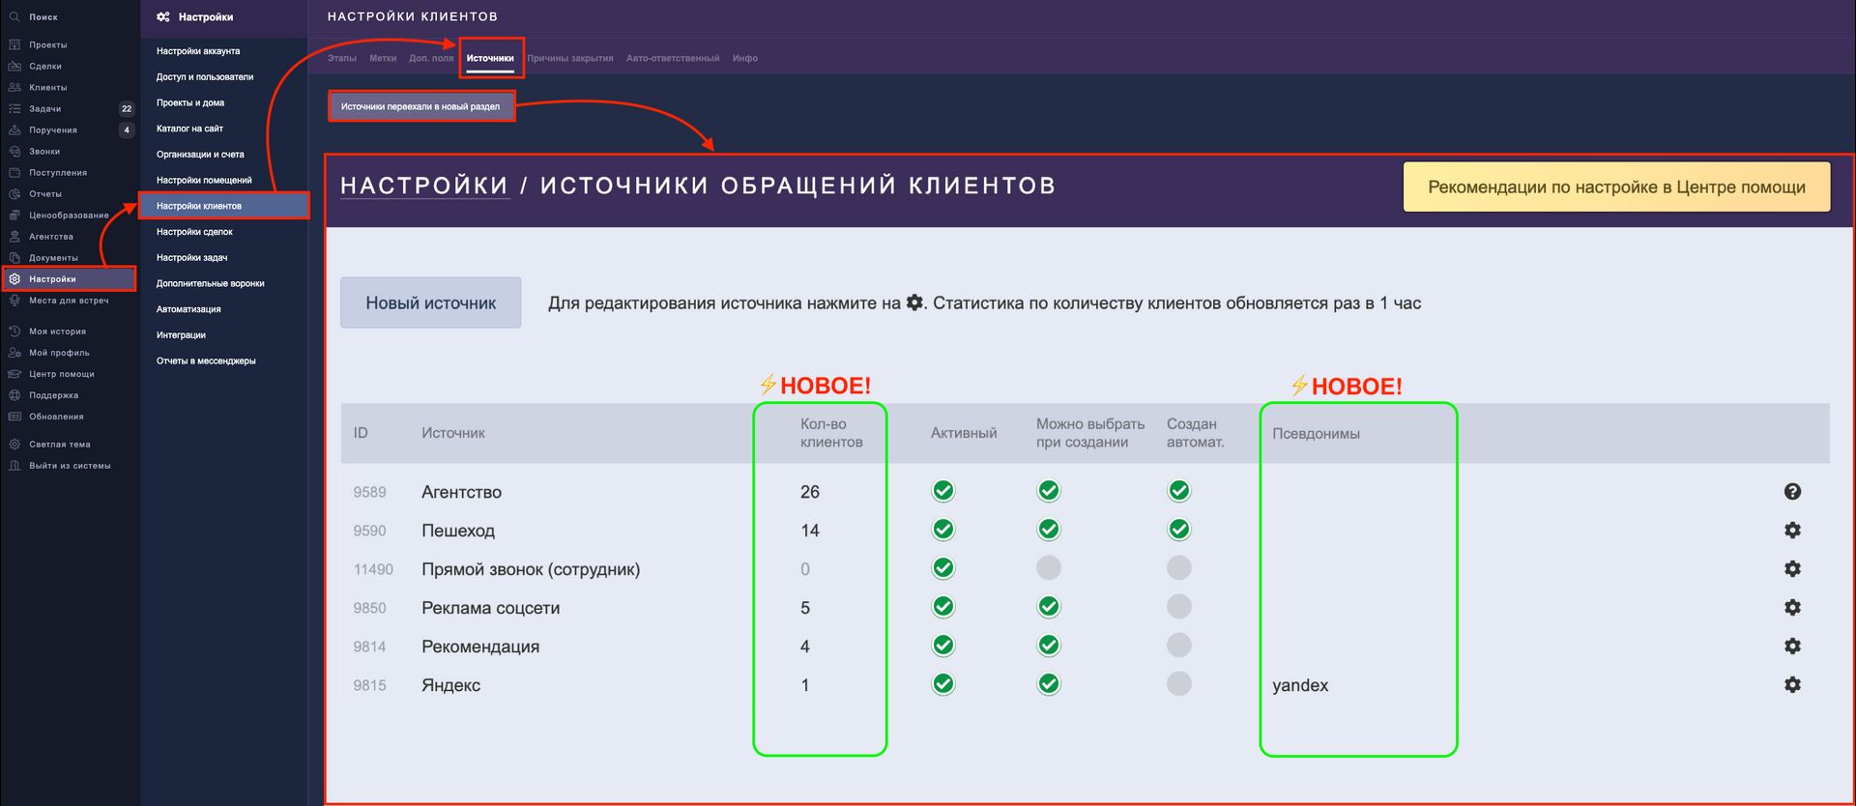Open Центр помощи from the left sidebar

tap(61, 373)
